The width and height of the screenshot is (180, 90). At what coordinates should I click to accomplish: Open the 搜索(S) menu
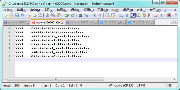35,10
